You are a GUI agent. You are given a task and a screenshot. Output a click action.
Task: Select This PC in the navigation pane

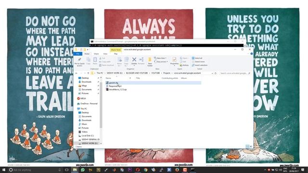pyautogui.click(x=82, y=109)
